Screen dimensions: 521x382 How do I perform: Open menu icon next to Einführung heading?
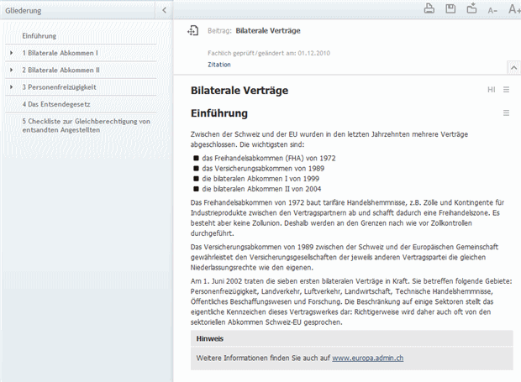click(x=506, y=113)
